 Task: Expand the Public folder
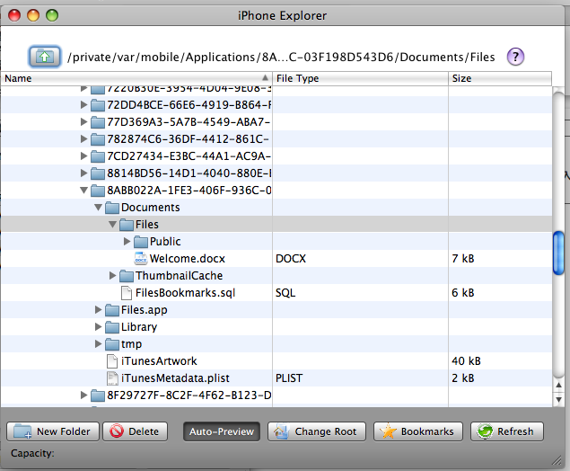[127, 241]
